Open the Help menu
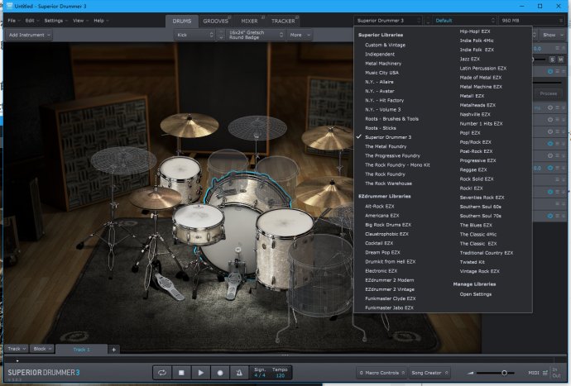Viewport: 571px width, 386px height. [x=101, y=21]
